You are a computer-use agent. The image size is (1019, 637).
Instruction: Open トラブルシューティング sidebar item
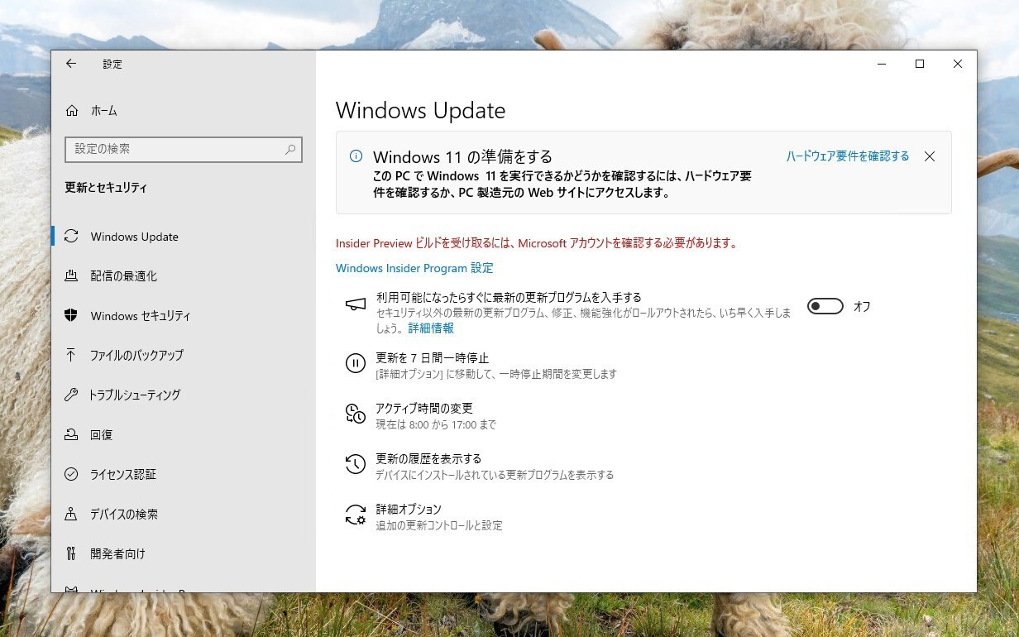[182, 395]
